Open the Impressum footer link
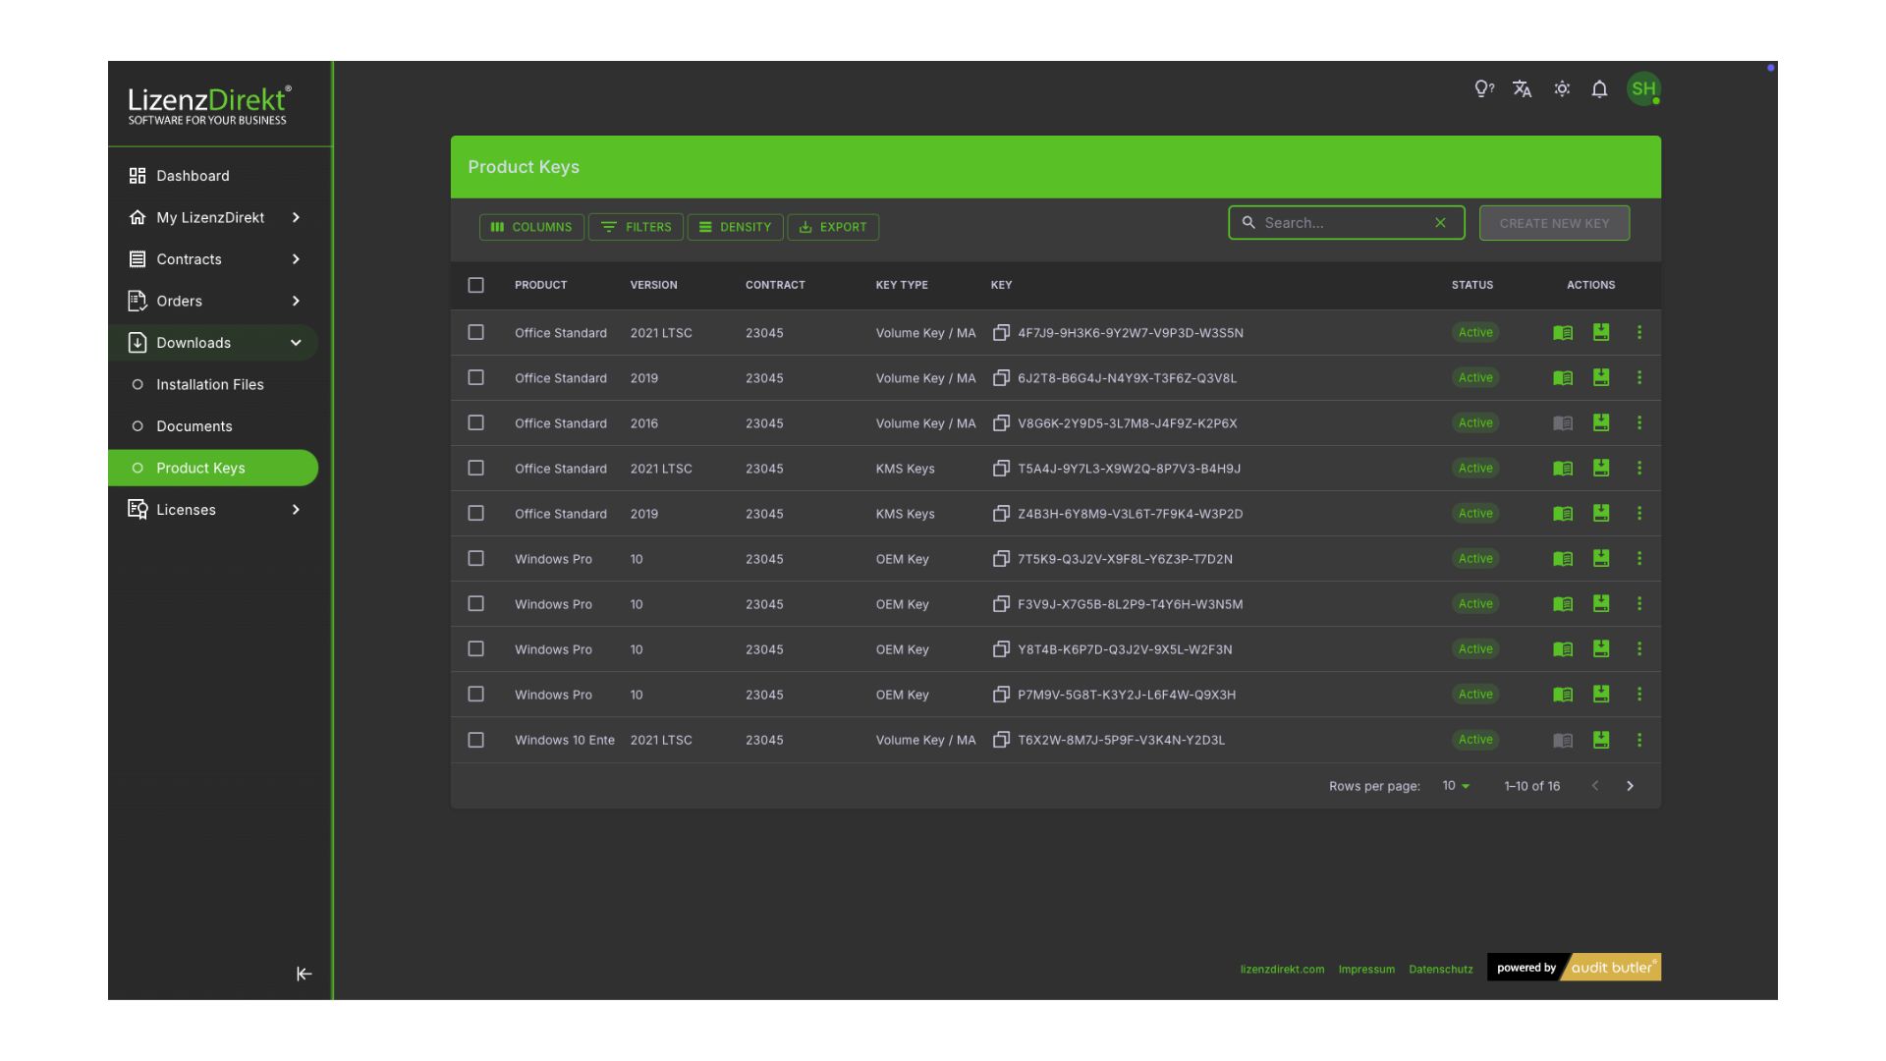This screenshot has width=1886, height=1061. [x=1365, y=970]
